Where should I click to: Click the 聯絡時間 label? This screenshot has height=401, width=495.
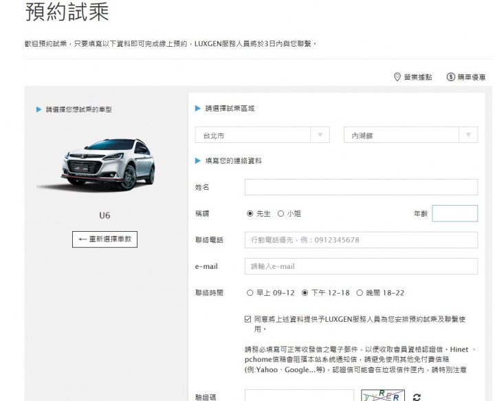tap(209, 293)
